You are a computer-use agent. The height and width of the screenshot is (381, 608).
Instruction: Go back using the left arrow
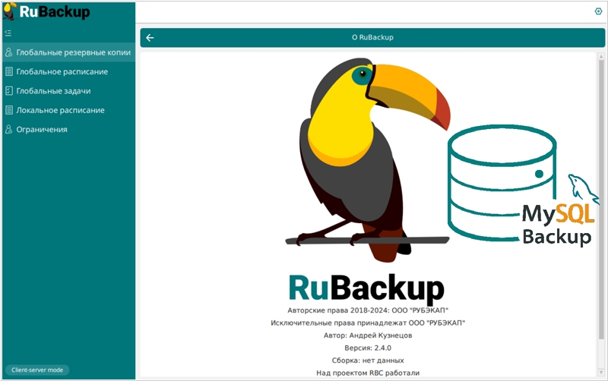pos(150,37)
